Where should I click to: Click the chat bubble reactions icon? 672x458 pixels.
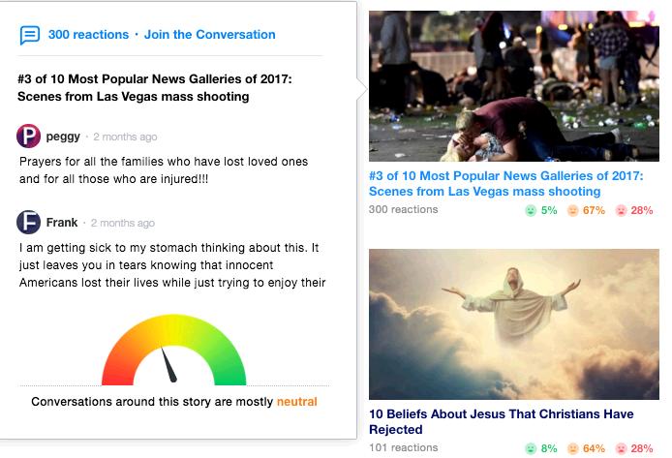coord(30,35)
